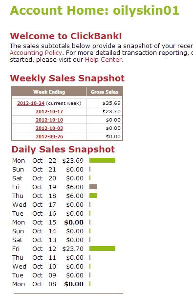This screenshot has height=298, width=193.
Task: Open week ending 2012-10-03 report
Action: [49, 128]
